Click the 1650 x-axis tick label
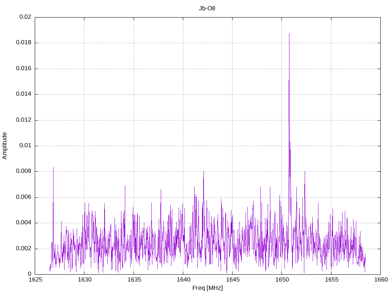Screen dimensions: 391x293 click(281, 280)
